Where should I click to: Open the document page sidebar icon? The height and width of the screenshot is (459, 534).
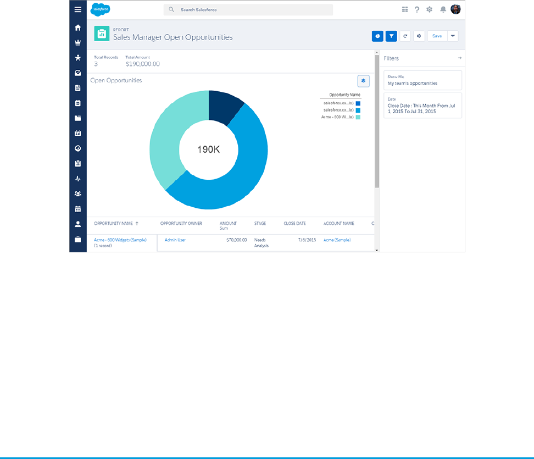click(77, 88)
